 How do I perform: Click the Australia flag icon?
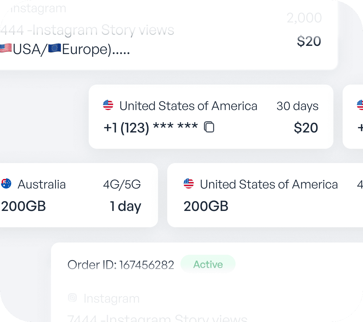coord(6,184)
